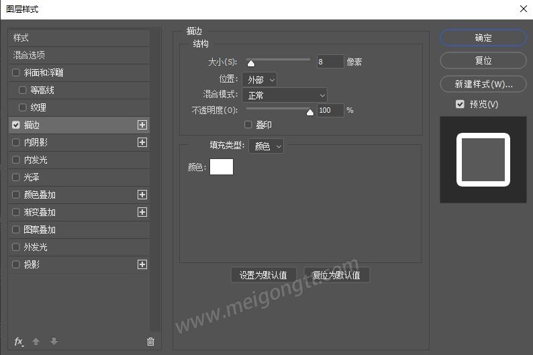This screenshot has width=533, height=355.
Task: Click the 大小 pixel value input field
Action: (x=330, y=62)
